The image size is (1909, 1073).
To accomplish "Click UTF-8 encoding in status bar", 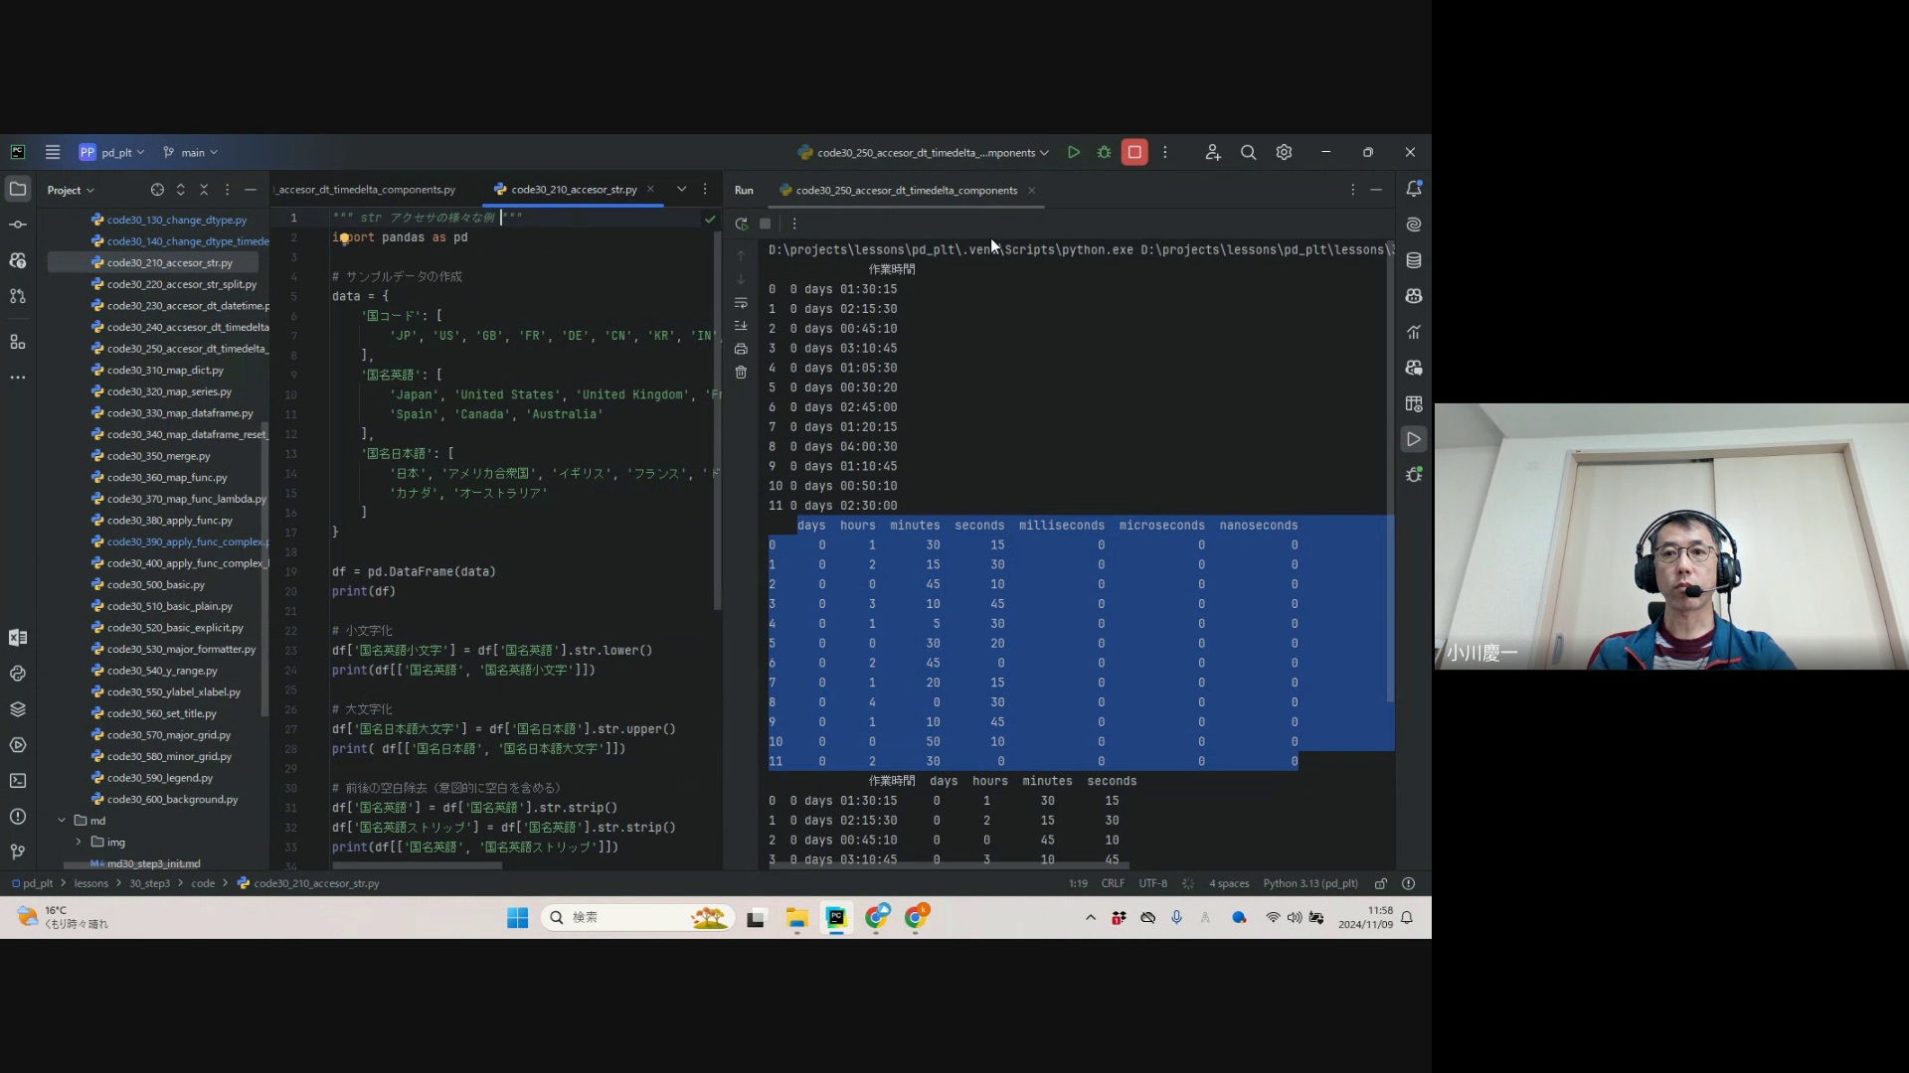I will (1152, 883).
